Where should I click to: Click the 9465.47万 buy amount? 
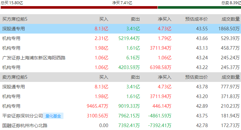tap(97, 106)
